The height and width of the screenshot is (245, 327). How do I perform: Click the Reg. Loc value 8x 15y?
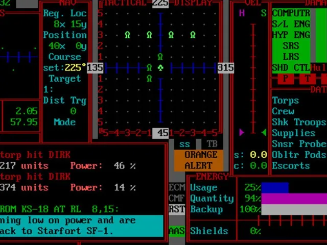pyautogui.click(x=70, y=24)
